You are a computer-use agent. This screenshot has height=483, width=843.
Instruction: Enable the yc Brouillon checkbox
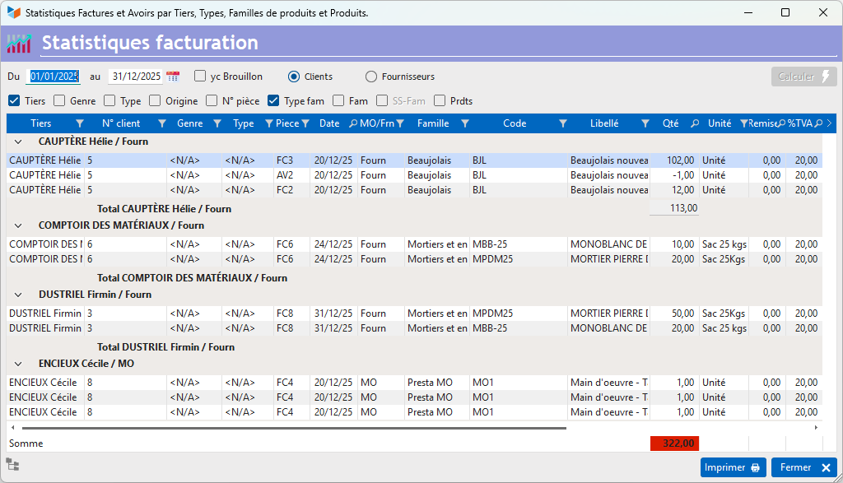coord(200,77)
